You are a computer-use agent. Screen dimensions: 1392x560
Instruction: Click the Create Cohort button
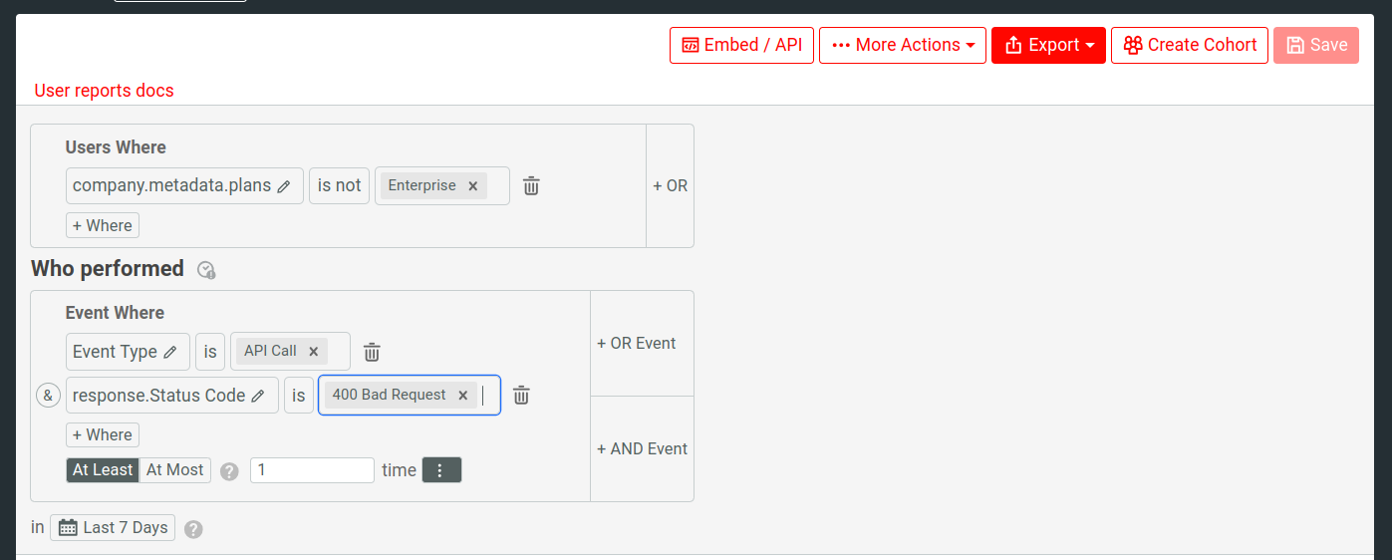pyautogui.click(x=1189, y=45)
